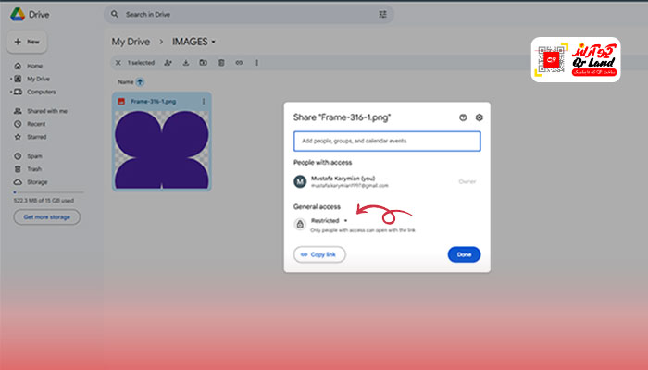
Task: Open share settings gear icon
Action: (x=479, y=117)
